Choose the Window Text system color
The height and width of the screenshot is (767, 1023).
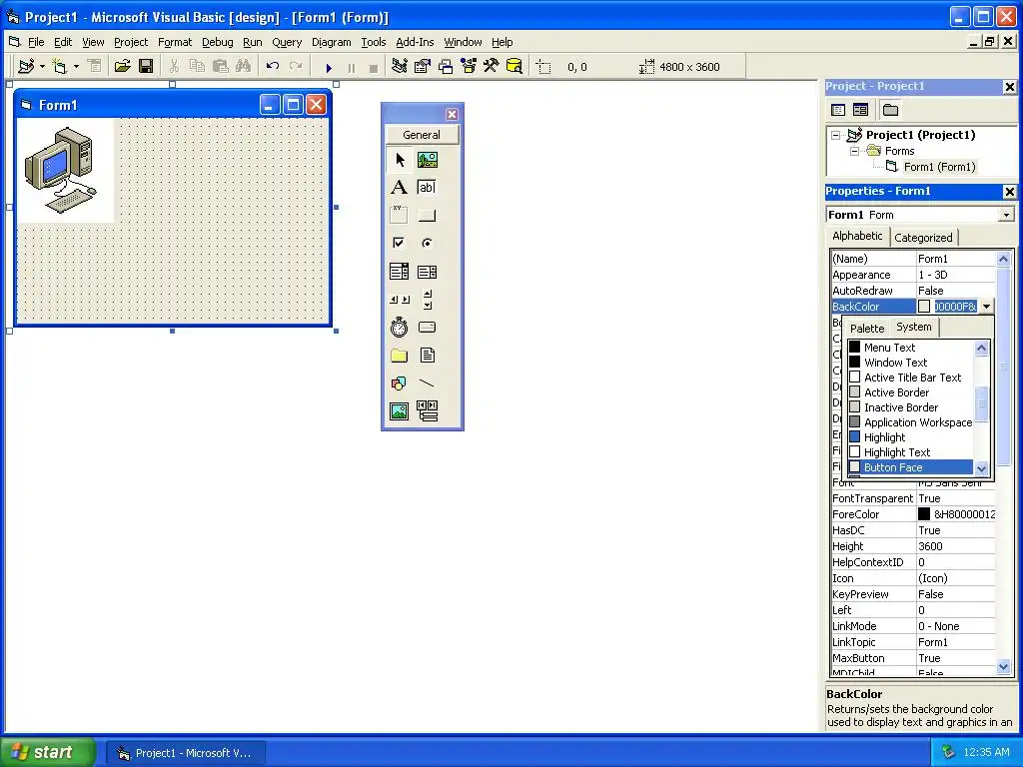[x=911, y=363]
